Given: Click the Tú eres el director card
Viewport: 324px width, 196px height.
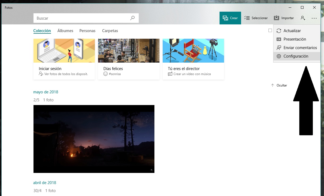Looking at the screenshot, I should [x=193, y=59].
